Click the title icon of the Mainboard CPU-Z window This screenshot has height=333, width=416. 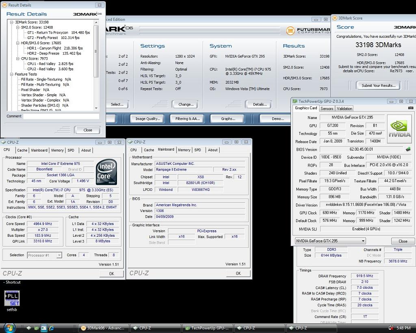(x=130, y=142)
